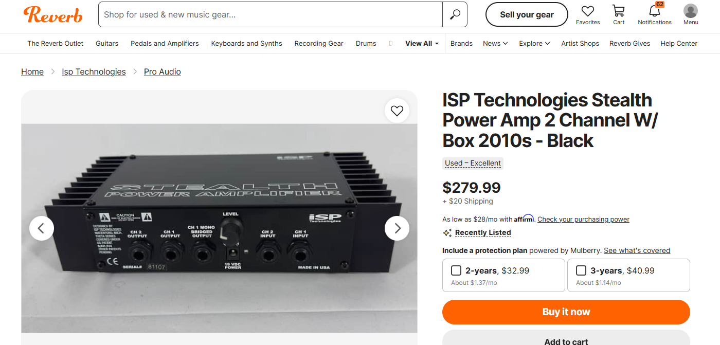The image size is (720, 345).
Task: Show previous product photo arrow
Action: [x=42, y=228]
